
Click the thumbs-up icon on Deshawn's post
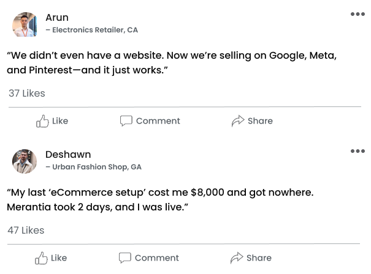[x=41, y=258]
